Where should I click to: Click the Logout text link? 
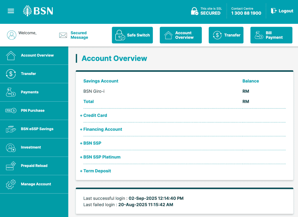[x=286, y=11]
